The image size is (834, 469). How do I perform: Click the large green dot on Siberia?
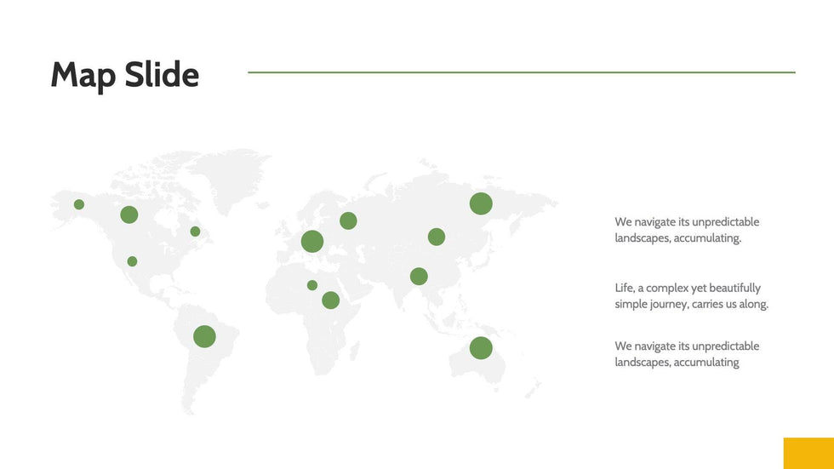481,203
